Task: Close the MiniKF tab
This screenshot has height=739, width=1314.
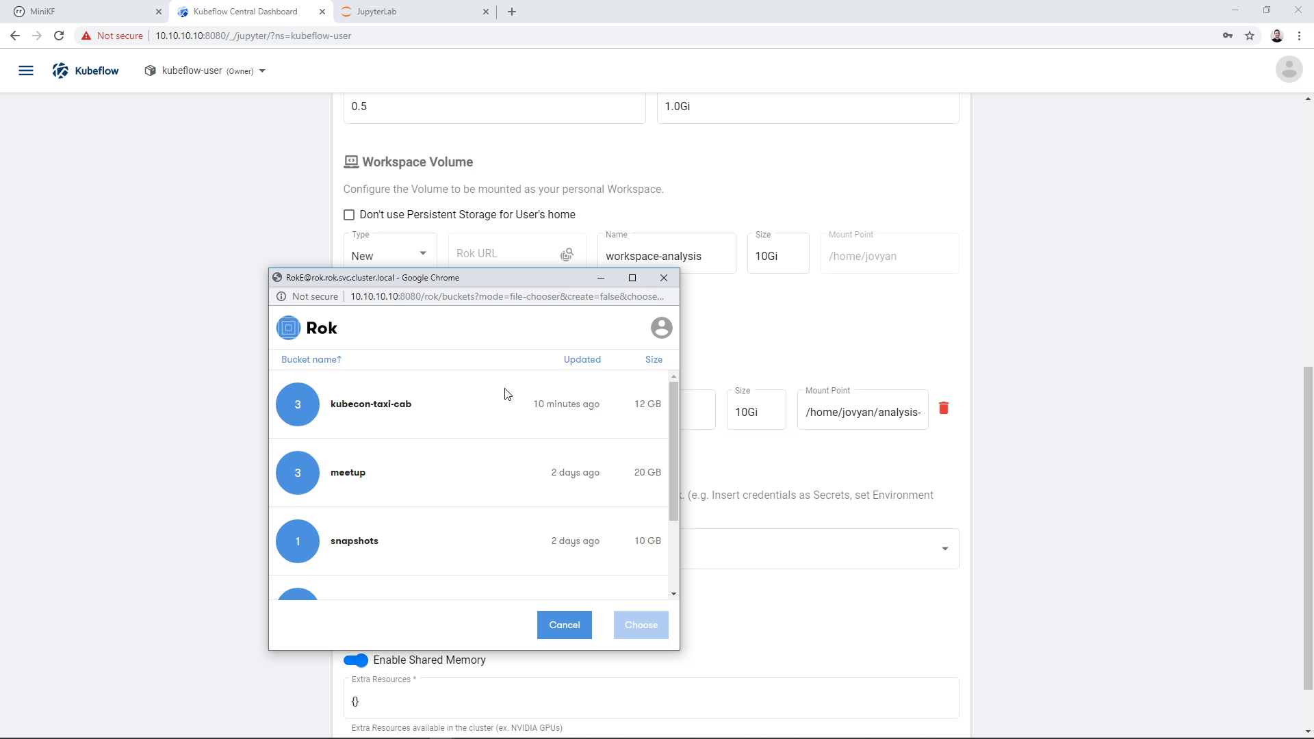Action: point(159,12)
